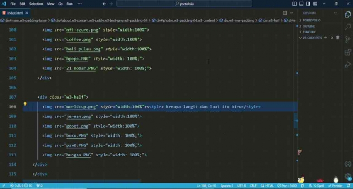The width and height of the screenshot is (353, 189).
Task: Open breadcrumb div.w3-row-padding
Action: tap(237, 20)
